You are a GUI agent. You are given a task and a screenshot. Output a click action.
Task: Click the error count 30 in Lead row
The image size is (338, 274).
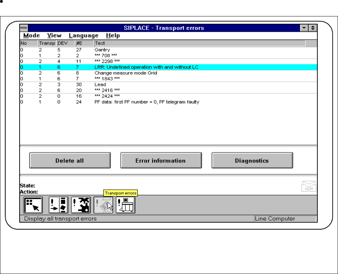point(79,85)
